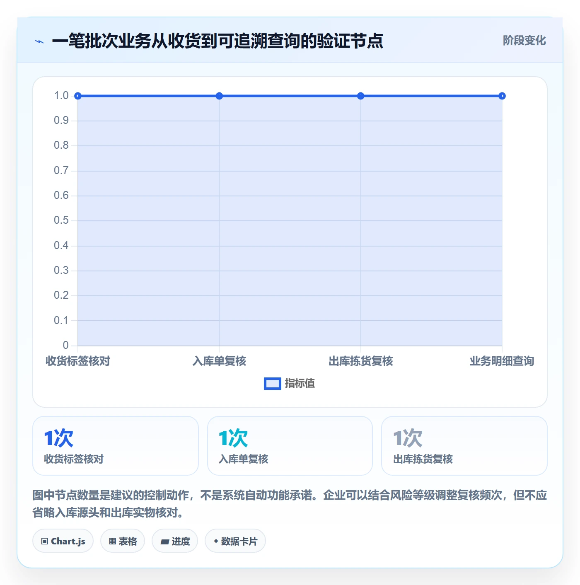Click the note paragraph starting 图中节点数量

[290, 504]
